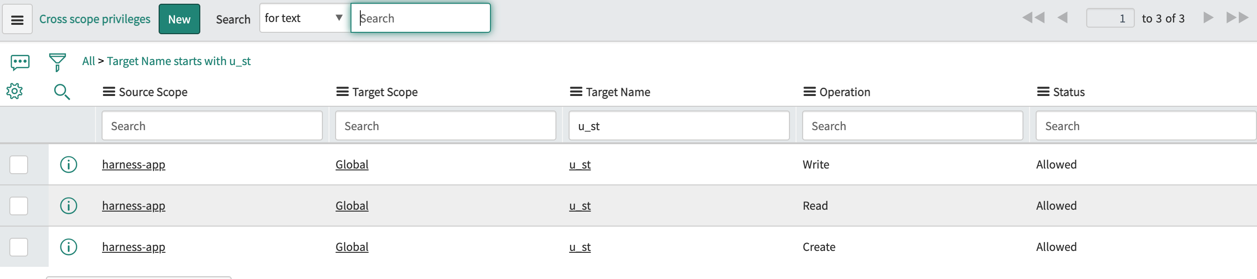Jump to the last page arrow
Viewport: 1257px width, 279px height.
click(x=1236, y=19)
